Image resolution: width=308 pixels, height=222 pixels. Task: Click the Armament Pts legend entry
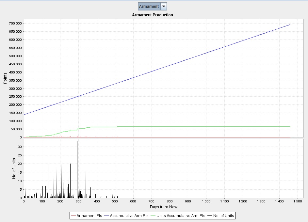[89, 216]
